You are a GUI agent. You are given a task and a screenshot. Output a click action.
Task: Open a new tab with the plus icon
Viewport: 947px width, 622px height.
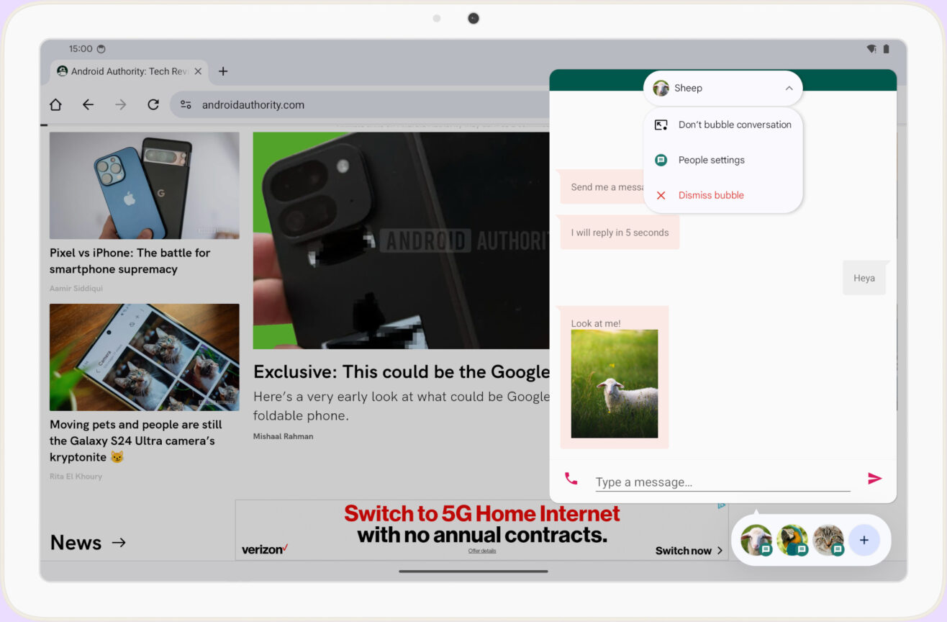(x=223, y=71)
